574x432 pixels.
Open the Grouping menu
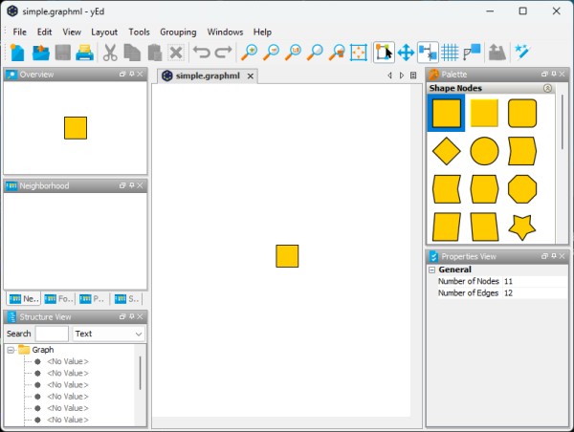tap(178, 32)
